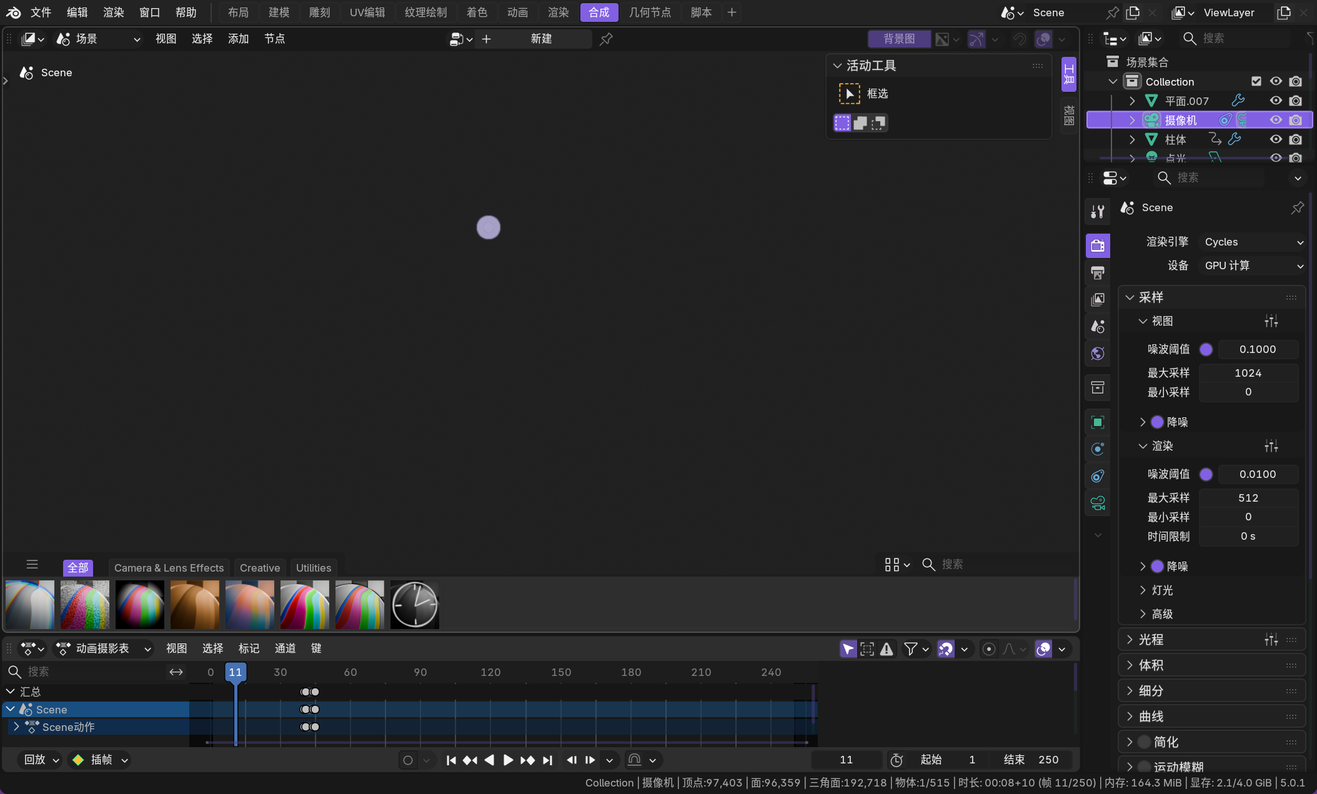Toggle Collection exclude checkbox
The height and width of the screenshot is (794, 1317).
point(1256,81)
